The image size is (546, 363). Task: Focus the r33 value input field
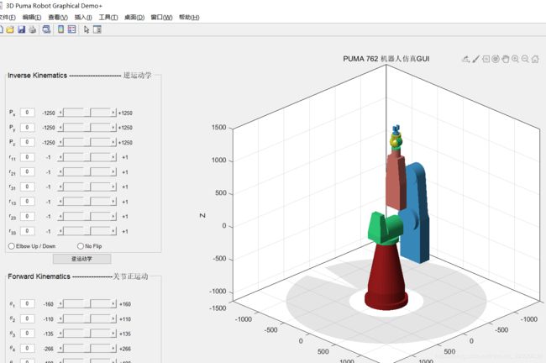click(27, 231)
